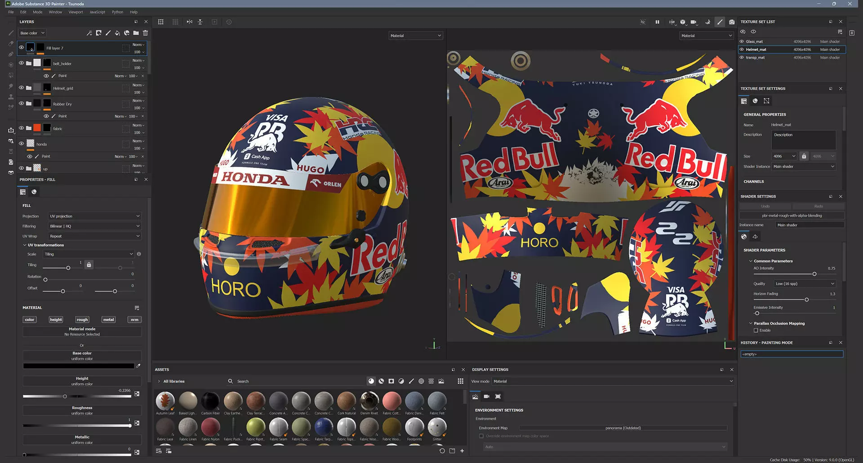Add effect with the magic wand icon
Image resolution: width=863 pixels, height=463 pixels.
click(89, 33)
